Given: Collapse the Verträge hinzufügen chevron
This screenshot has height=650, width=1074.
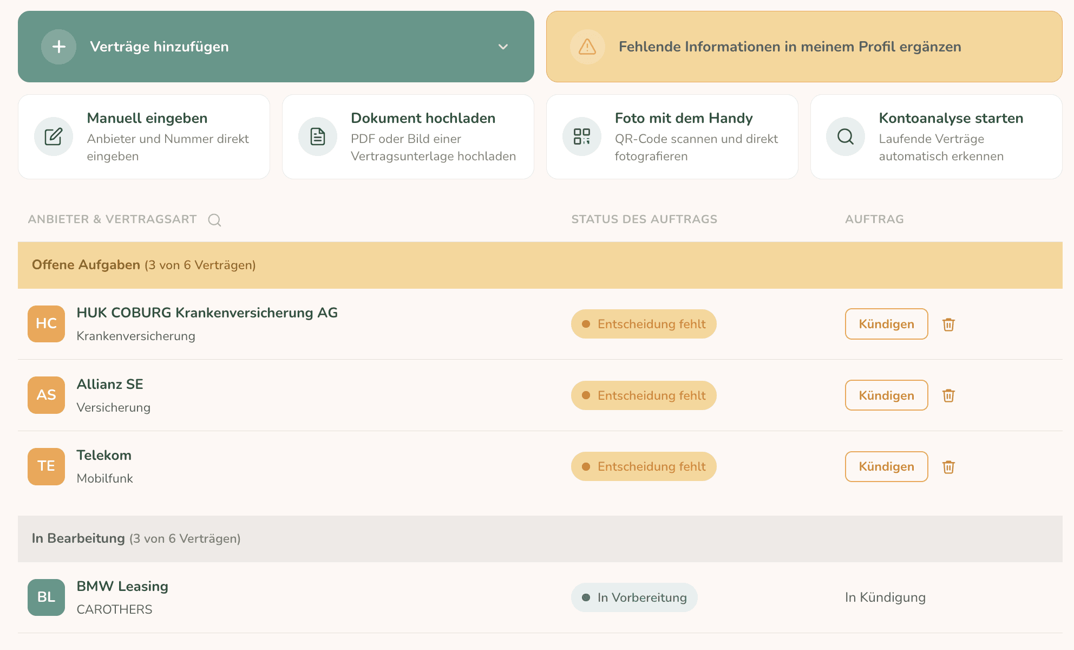Looking at the screenshot, I should (503, 47).
